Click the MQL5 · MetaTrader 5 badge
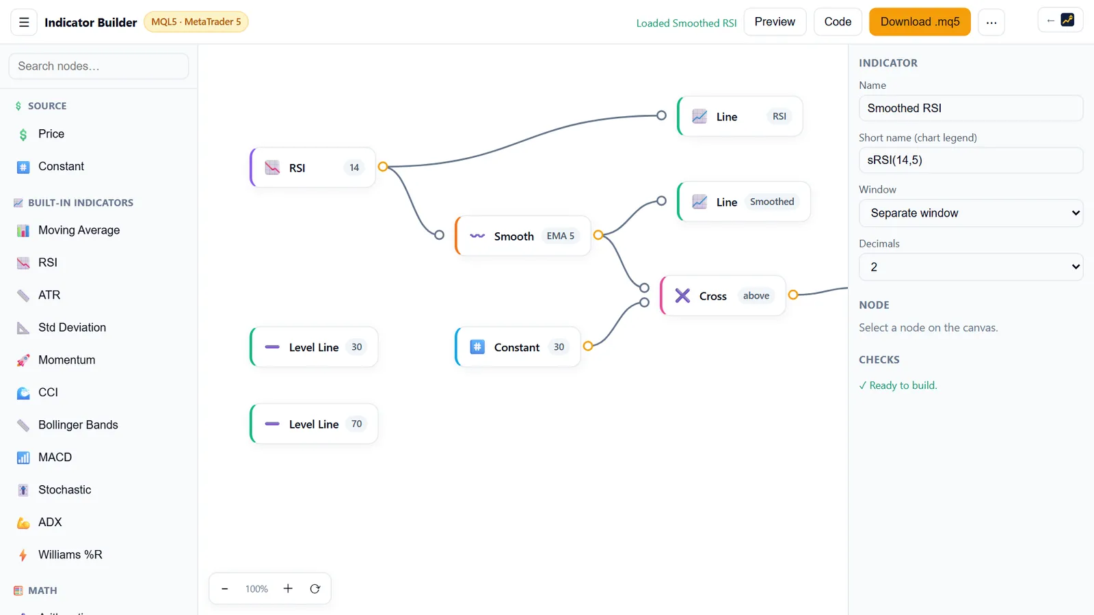Screen dimensions: 1094x615 point(196,22)
